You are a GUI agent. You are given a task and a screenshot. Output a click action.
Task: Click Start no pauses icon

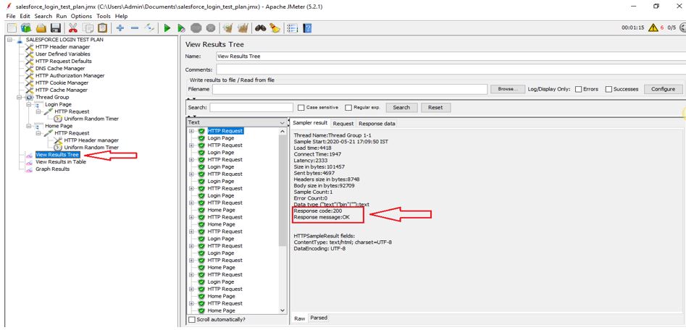coord(182,28)
